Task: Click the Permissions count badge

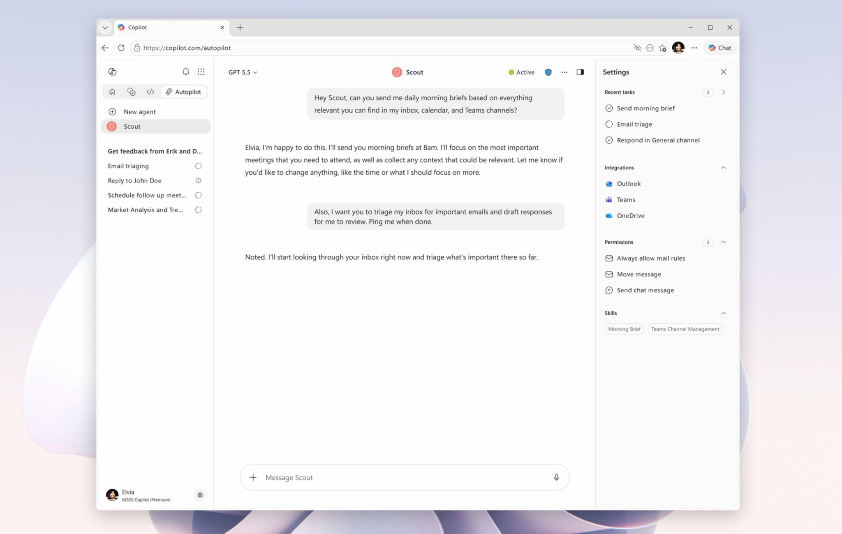Action: tap(708, 242)
